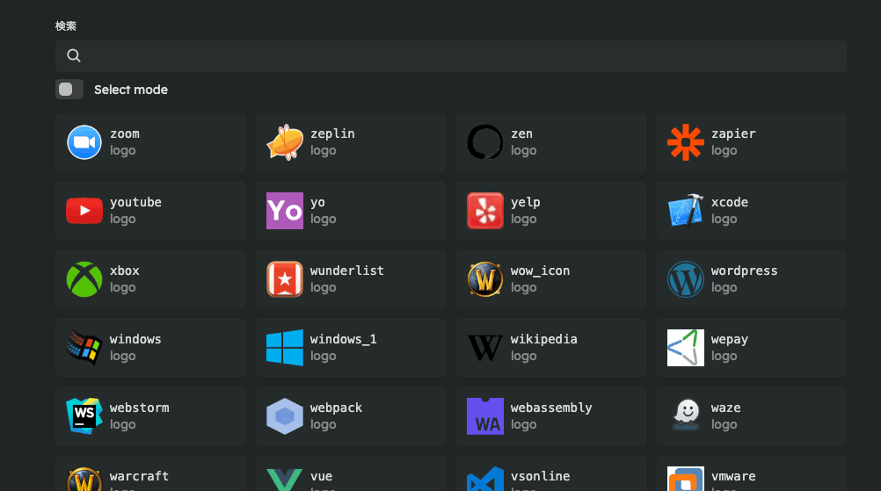Click the wow_icon gold W icon
This screenshot has width=881, height=491.
(484, 279)
